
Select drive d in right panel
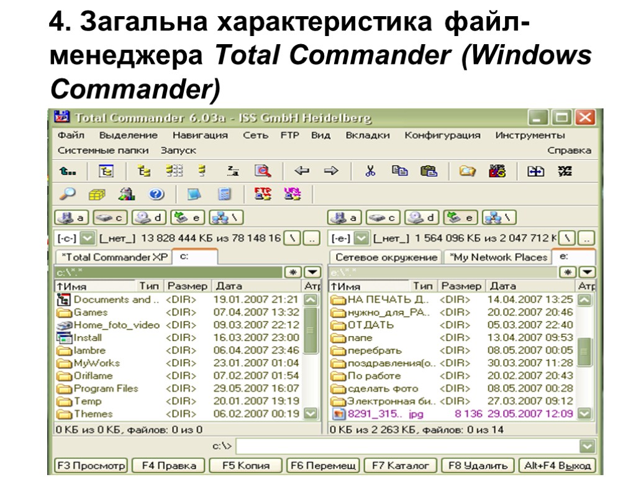coord(421,218)
